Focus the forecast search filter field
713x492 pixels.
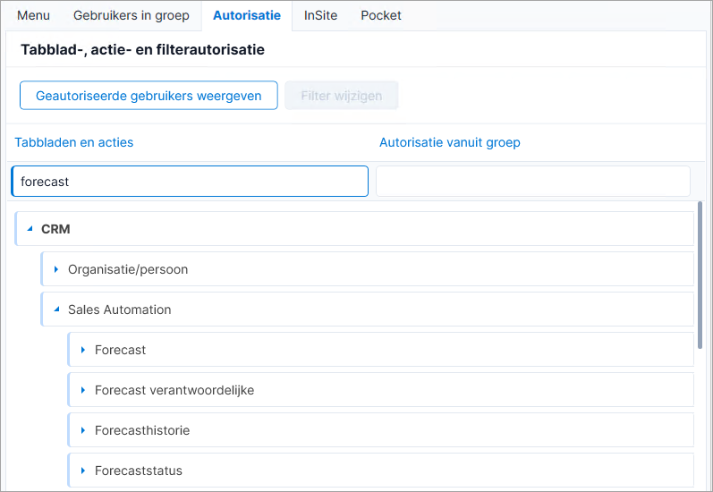point(190,182)
